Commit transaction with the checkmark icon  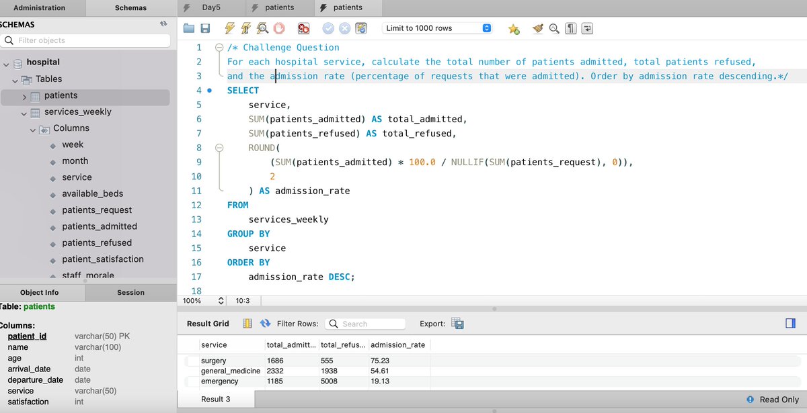click(x=328, y=28)
